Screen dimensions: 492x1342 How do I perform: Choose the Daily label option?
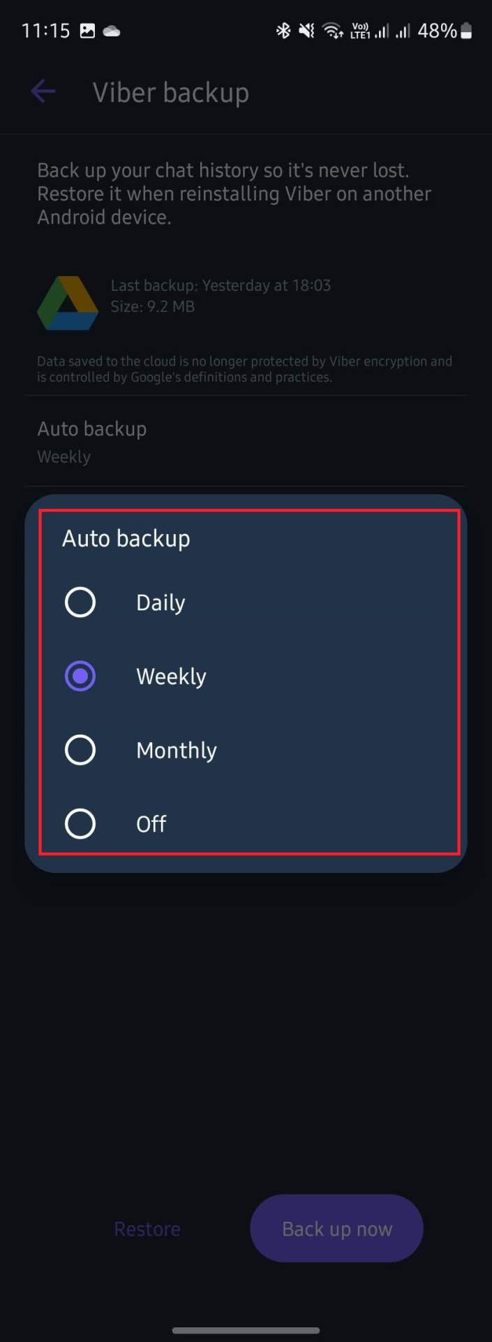pyautogui.click(x=161, y=603)
